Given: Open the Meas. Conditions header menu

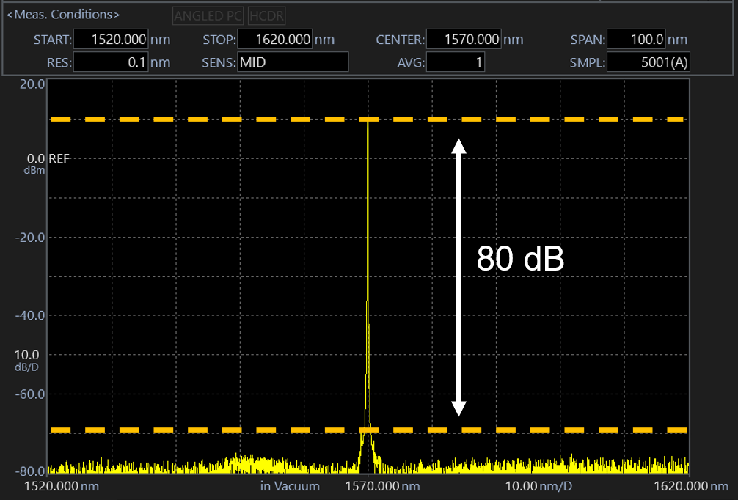Looking at the screenshot, I should point(62,13).
